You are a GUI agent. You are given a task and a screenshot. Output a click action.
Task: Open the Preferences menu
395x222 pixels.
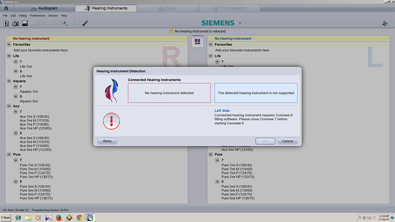click(x=37, y=15)
